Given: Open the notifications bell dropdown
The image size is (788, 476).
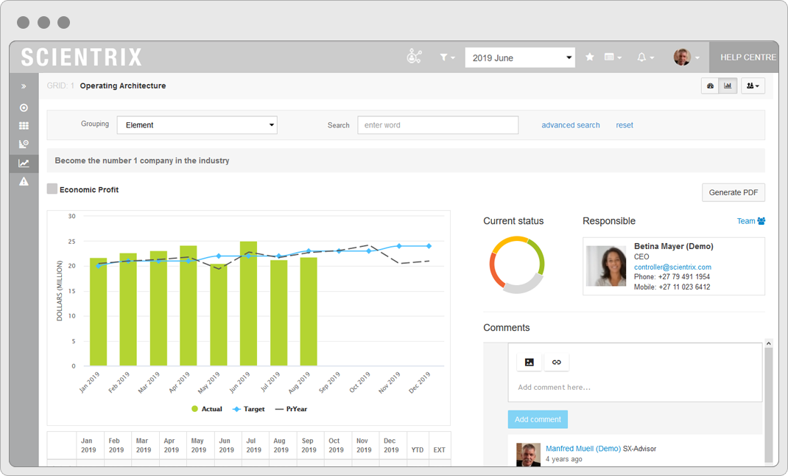Looking at the screenshot, I should point(645,57).
